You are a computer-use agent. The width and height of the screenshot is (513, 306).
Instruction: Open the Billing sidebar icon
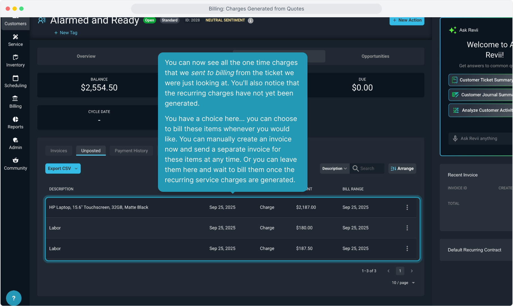tap(15, 102)
